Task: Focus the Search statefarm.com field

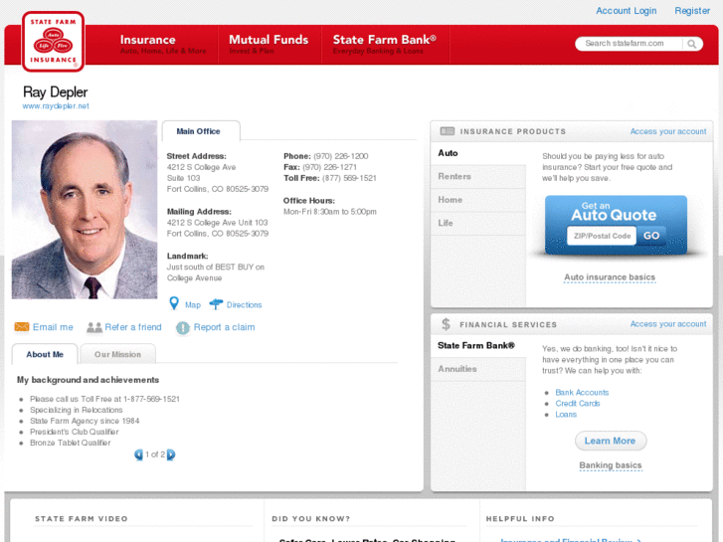Action: tap(629, 44)
